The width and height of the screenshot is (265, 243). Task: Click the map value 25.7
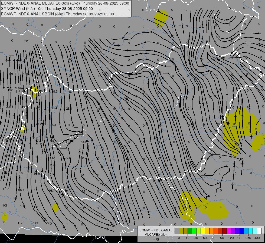55,75
